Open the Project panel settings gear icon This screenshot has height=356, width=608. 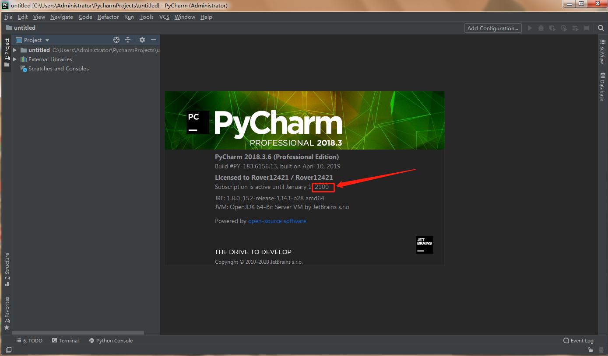[x=142, y=40]
